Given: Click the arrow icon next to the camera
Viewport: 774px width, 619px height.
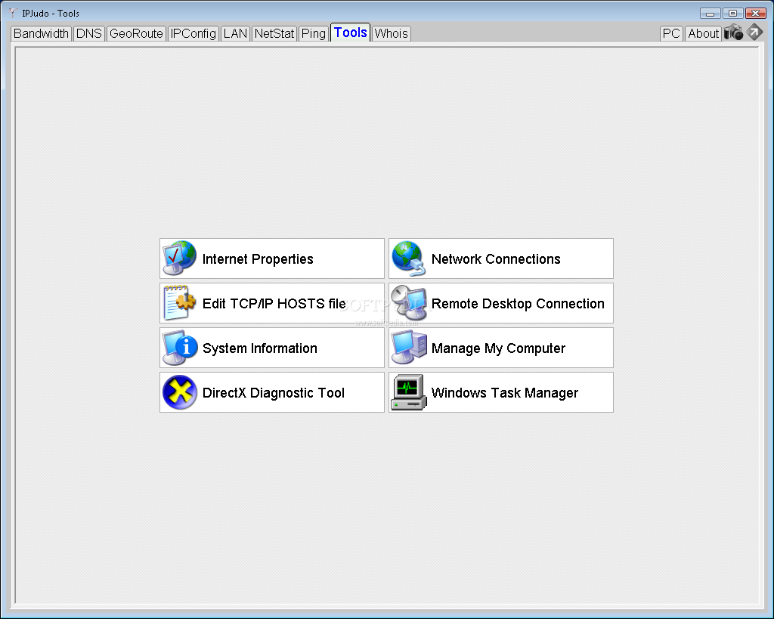Looking at the screenshot, I should pyautogui.click(x=754, y=32).
